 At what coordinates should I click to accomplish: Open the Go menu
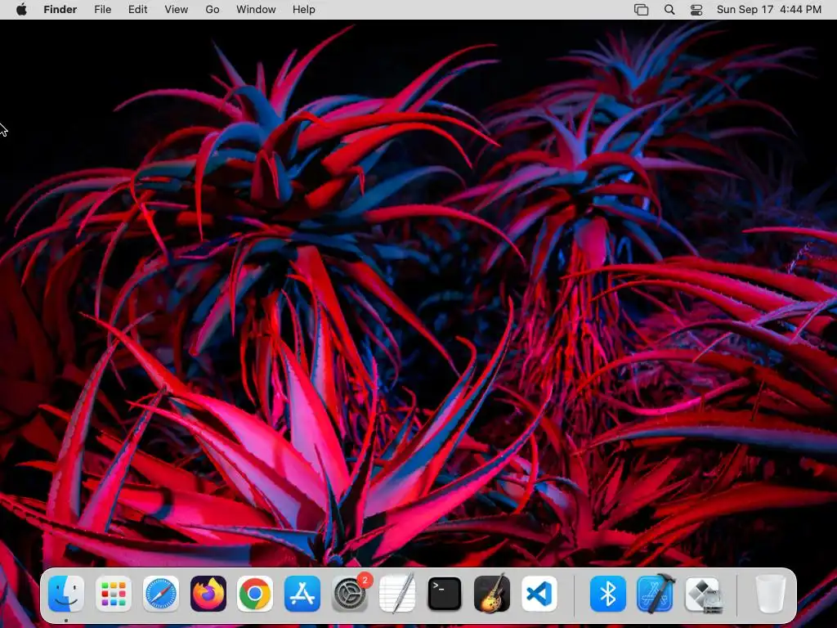click(213, 10)
